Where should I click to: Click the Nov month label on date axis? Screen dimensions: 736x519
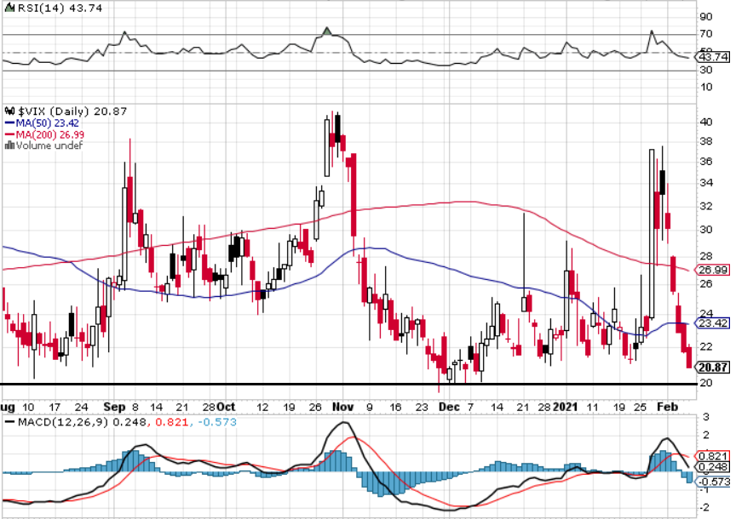tap(342, 407)
